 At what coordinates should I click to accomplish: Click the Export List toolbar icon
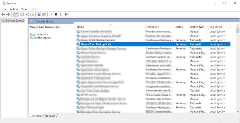[x=32, y=15]
